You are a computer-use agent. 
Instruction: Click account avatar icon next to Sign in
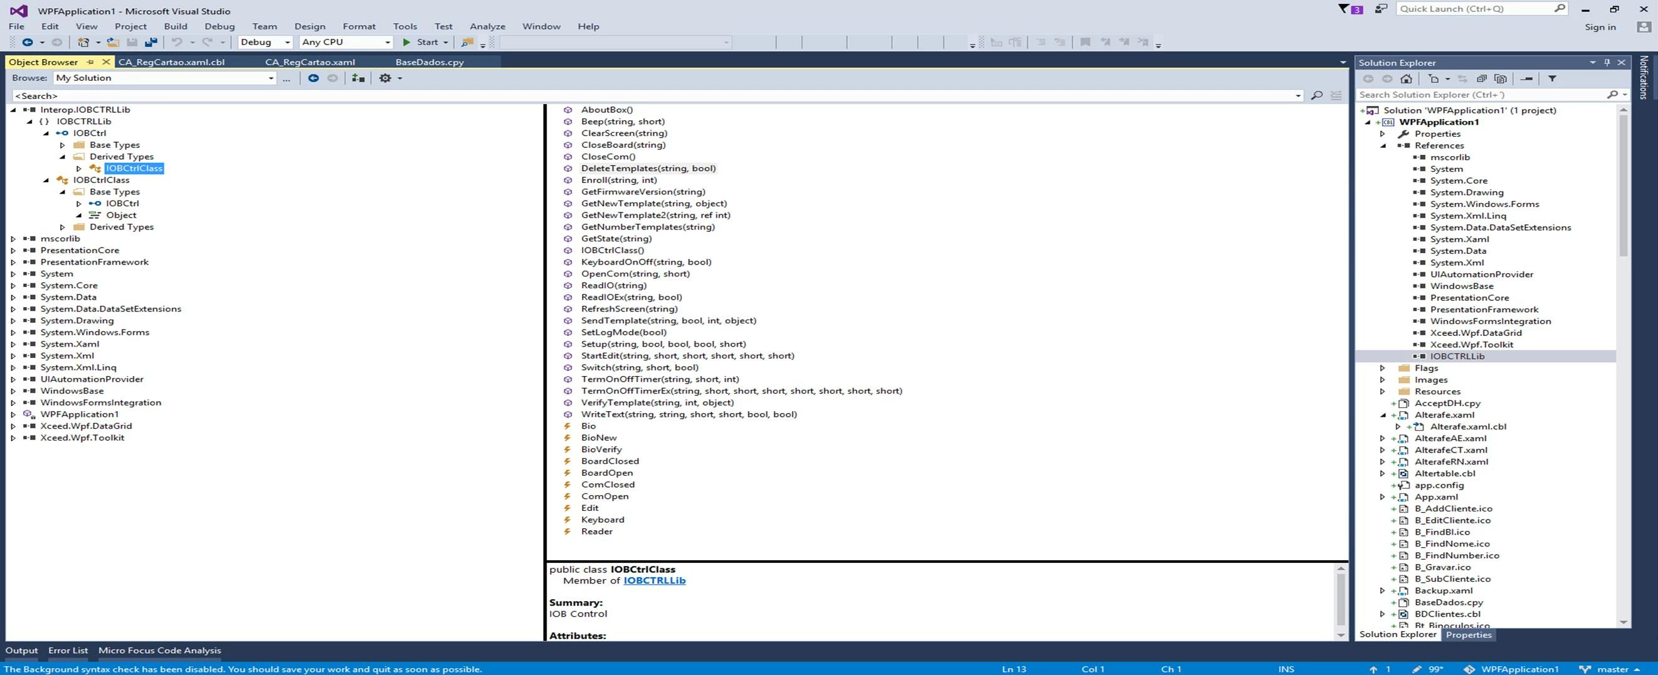point(1643,27)
